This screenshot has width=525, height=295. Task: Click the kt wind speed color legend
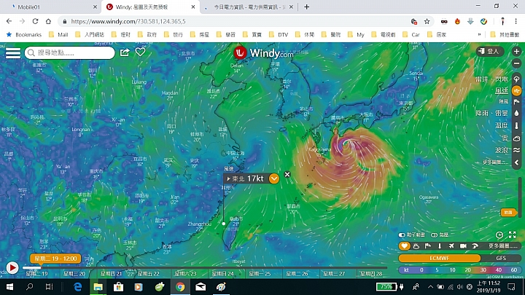tap(459, 270)
